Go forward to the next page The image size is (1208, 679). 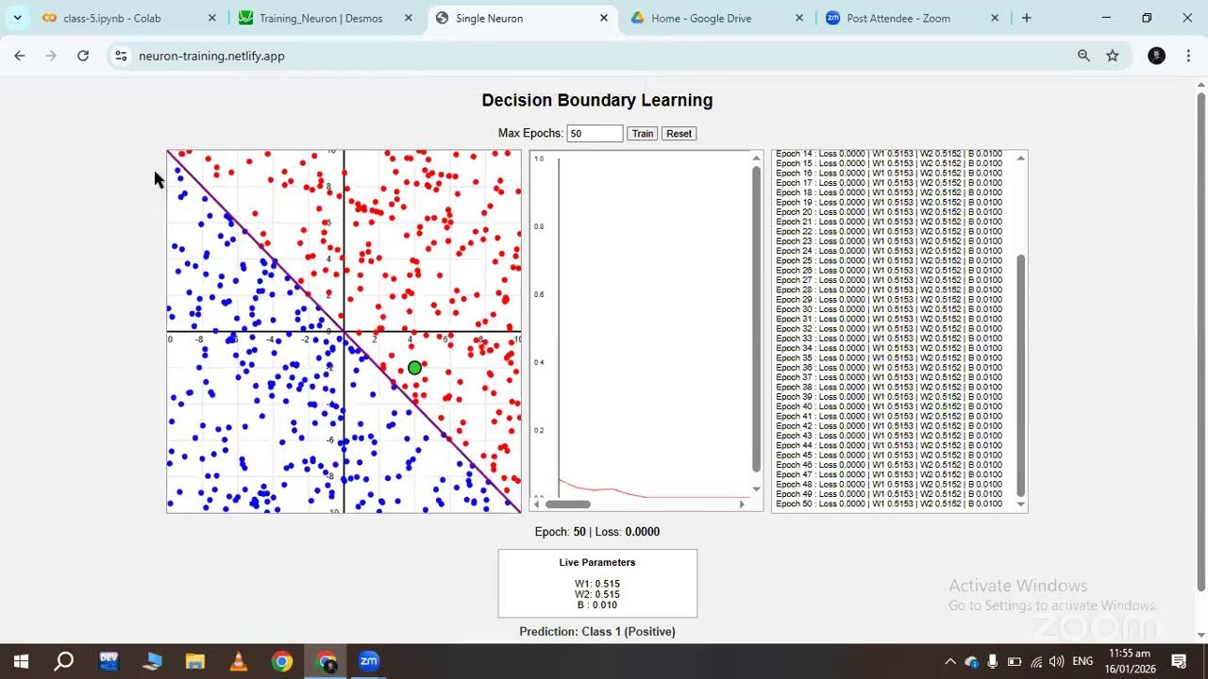point(51,56)
